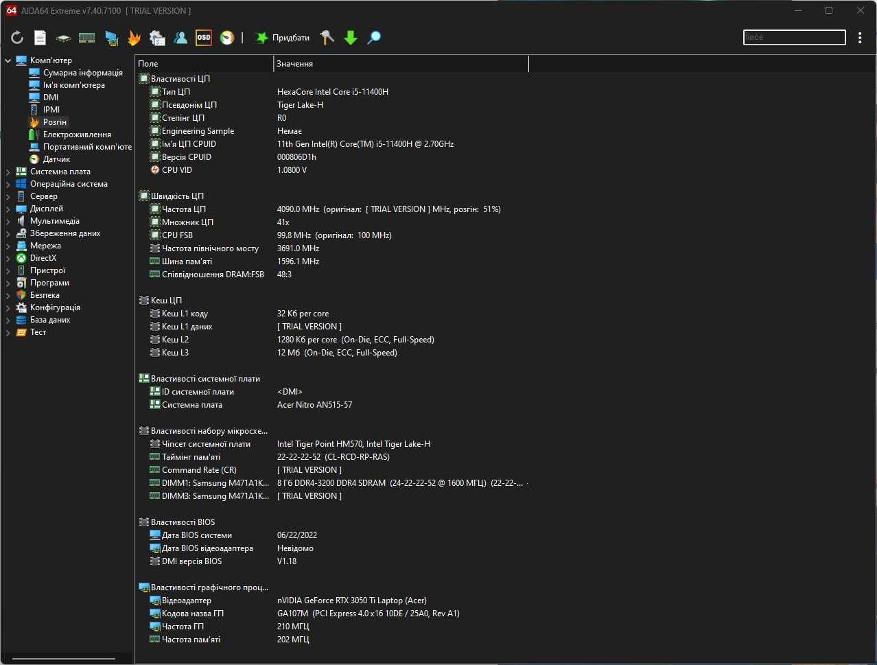Select Ім'я комп'ютера in the tree
This screenshot has height=665, width=877.
pyautogui.click(x=74, y=85)
